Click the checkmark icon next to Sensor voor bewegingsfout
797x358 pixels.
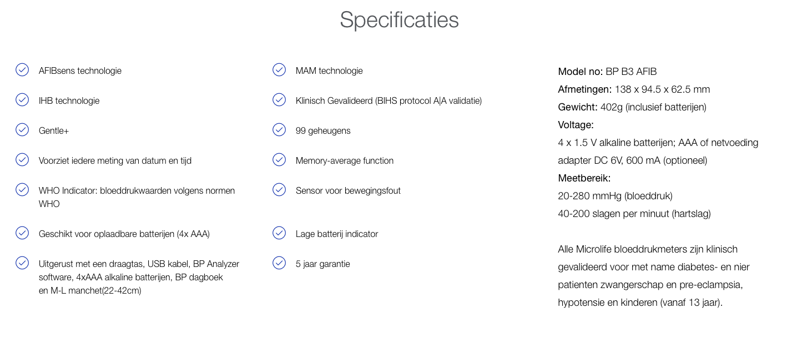coord(279,190)
